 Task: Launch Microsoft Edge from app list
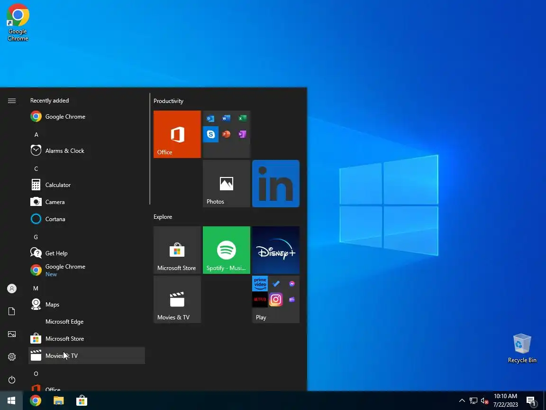click(x=87, y=321)
